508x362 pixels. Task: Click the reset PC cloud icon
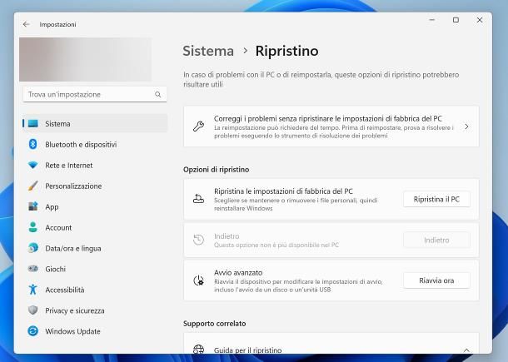[x=198, y=199]
